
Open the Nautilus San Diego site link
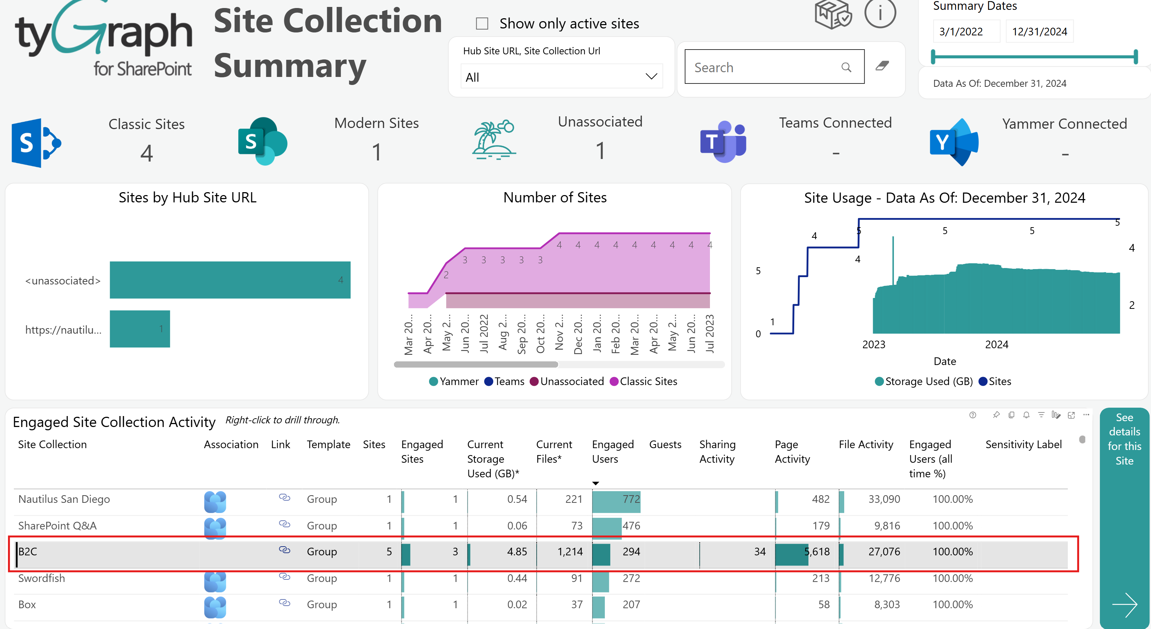pos(285,498)
